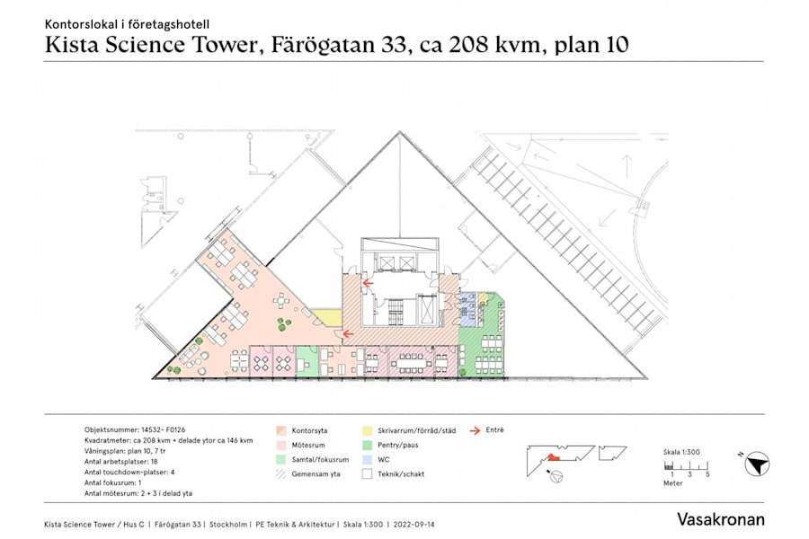The width and height of the screenshot is (809, 539).
Task: Click the red Entré arrow icon in the legend
Action: coord(473,429)
